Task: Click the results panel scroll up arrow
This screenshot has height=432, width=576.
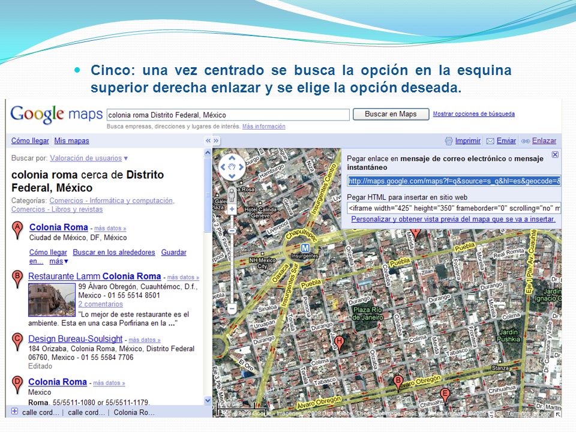Action: [x=208, y=152]
